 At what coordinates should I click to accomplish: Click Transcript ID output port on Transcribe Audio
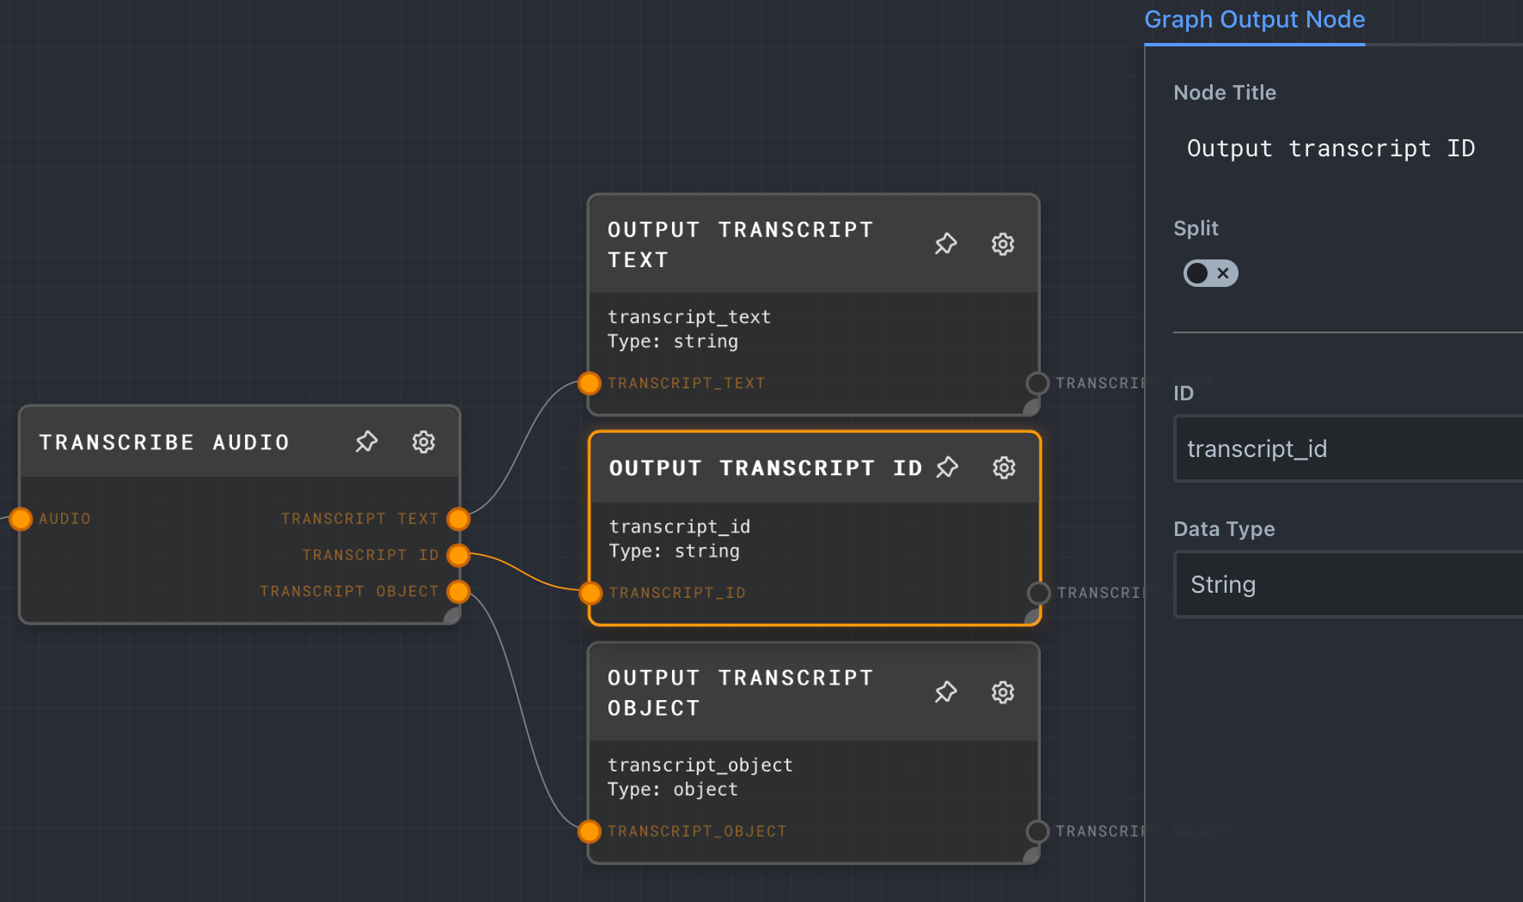tap(459, 555)
